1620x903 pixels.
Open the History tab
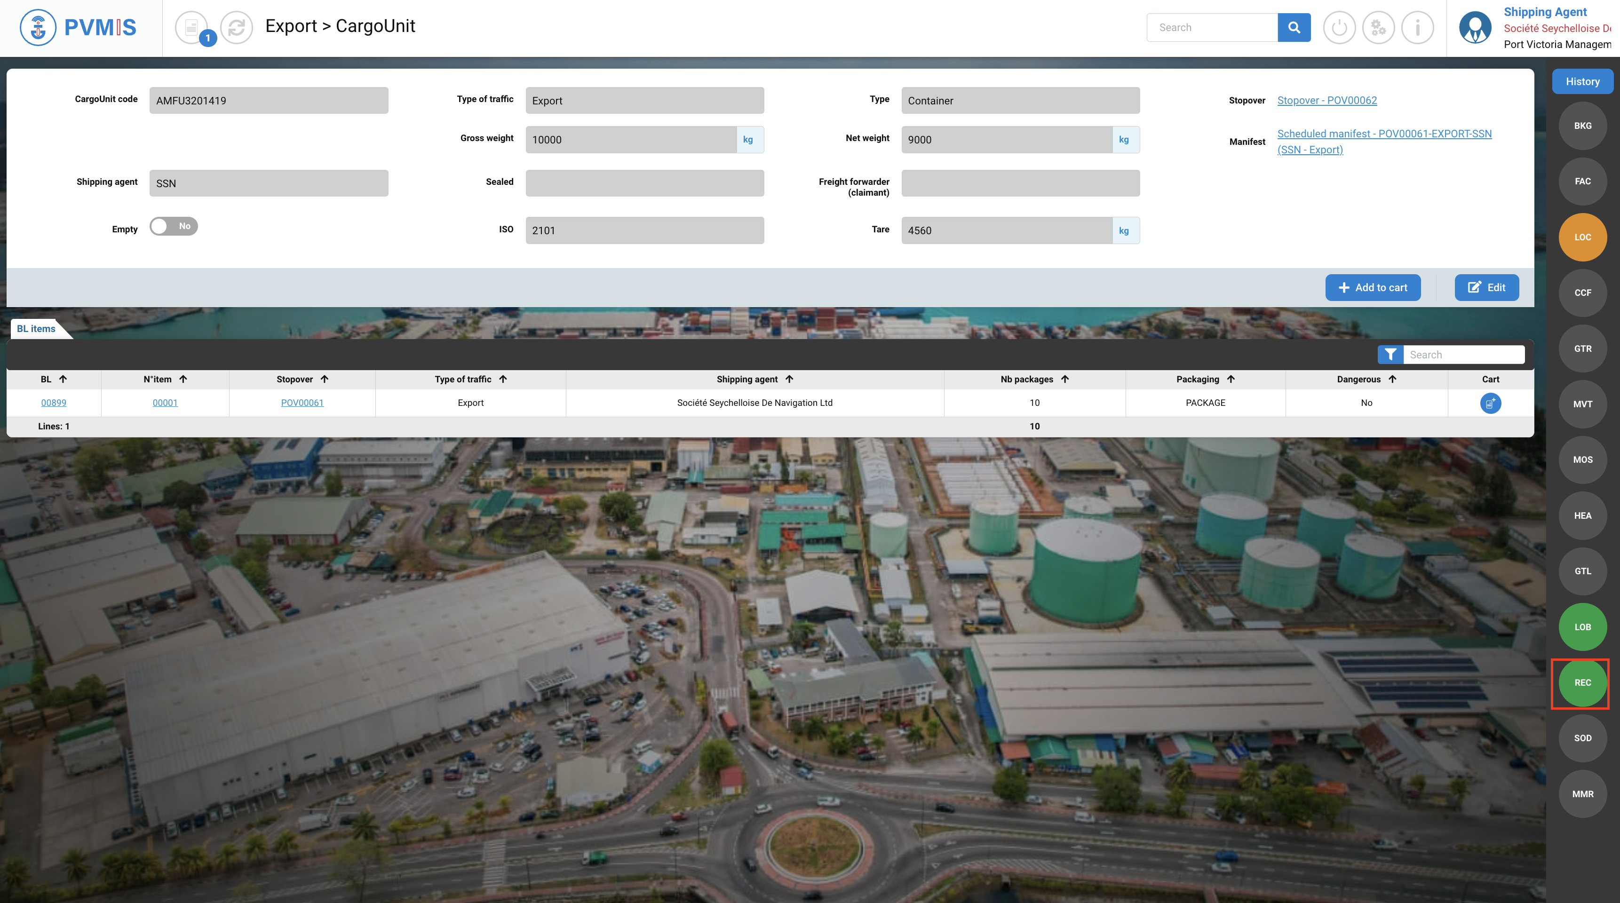1582,82
